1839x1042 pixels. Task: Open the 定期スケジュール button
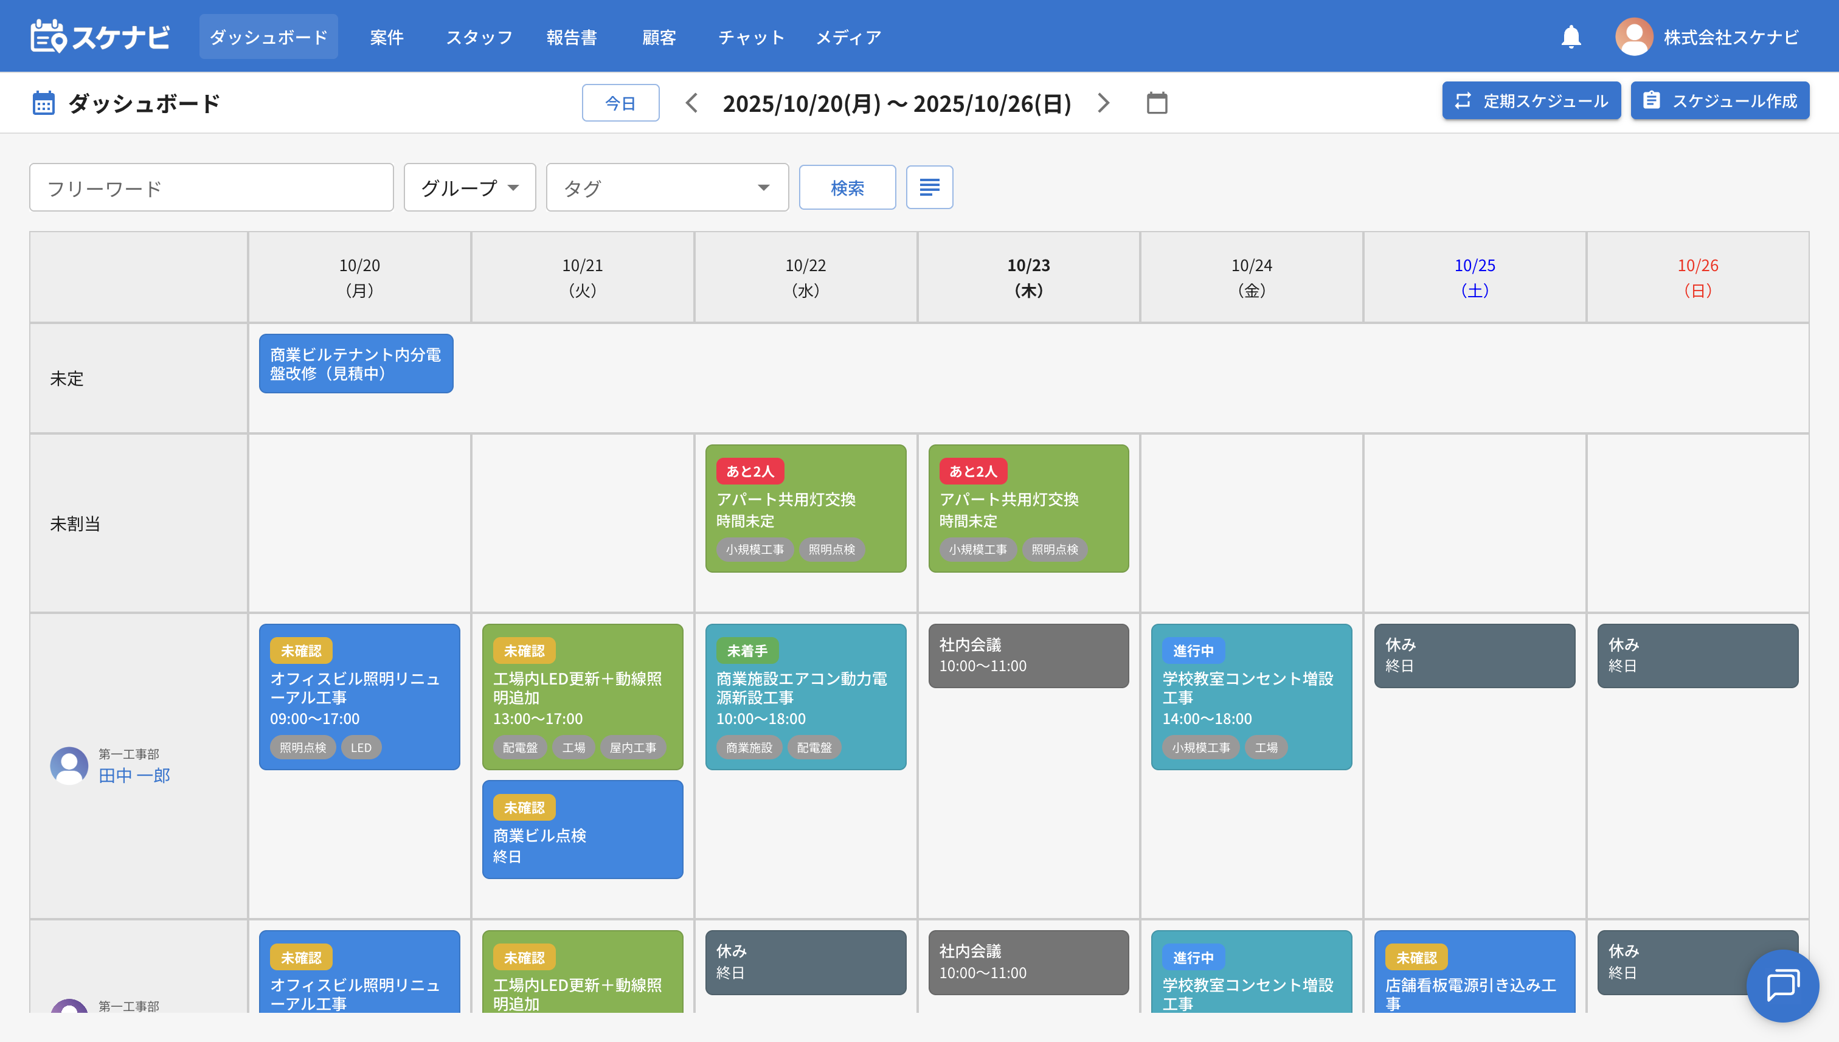tap(1531, 101)
